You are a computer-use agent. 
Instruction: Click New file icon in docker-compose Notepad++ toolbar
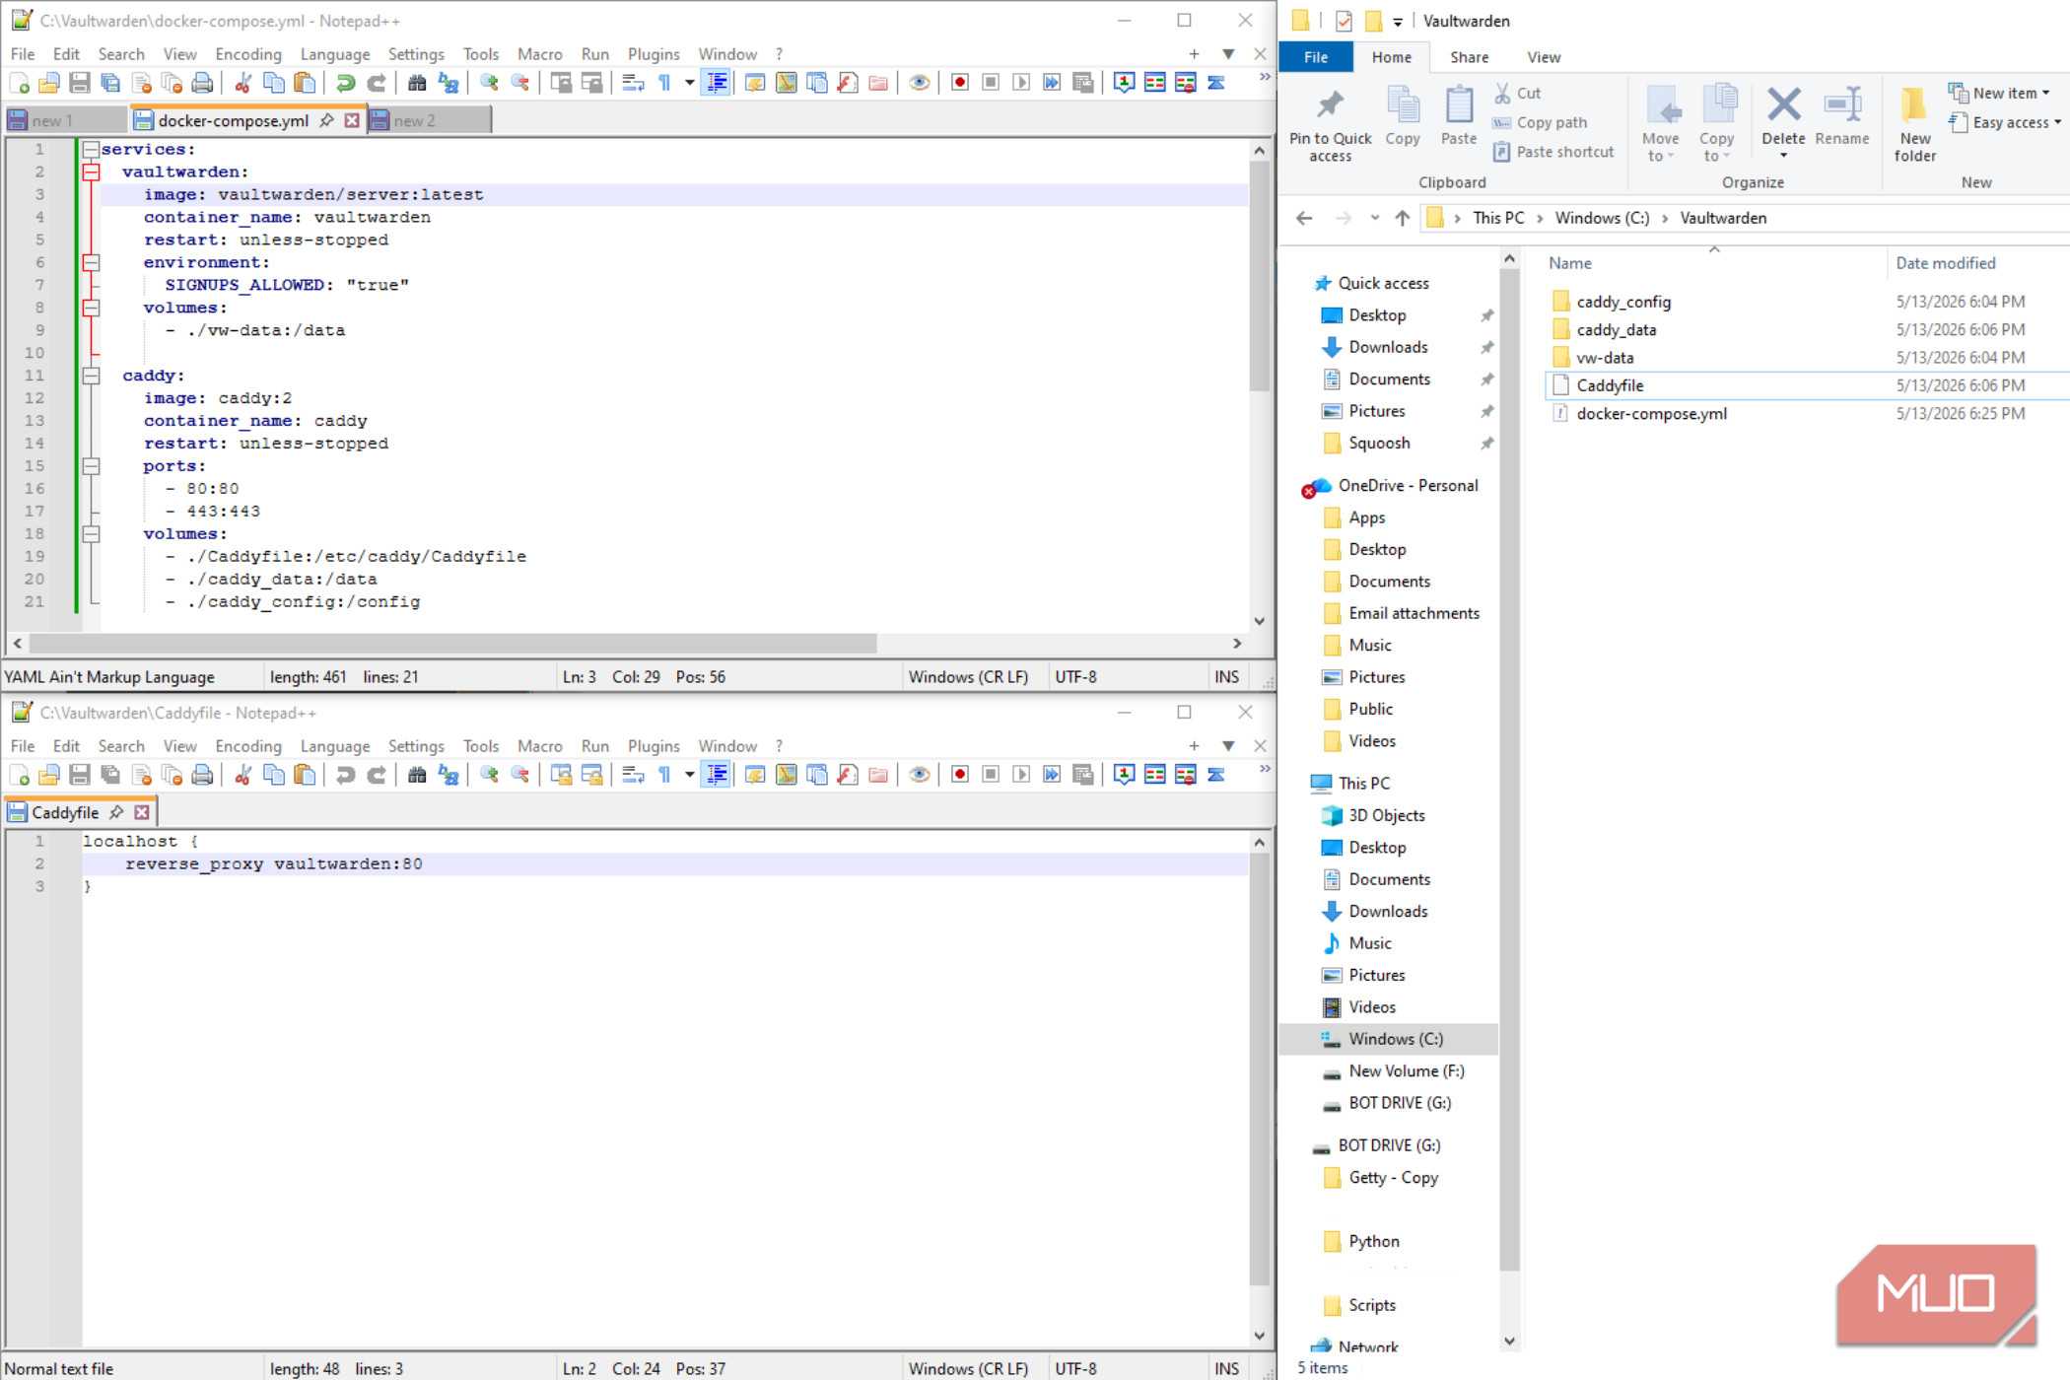point(19,83)
